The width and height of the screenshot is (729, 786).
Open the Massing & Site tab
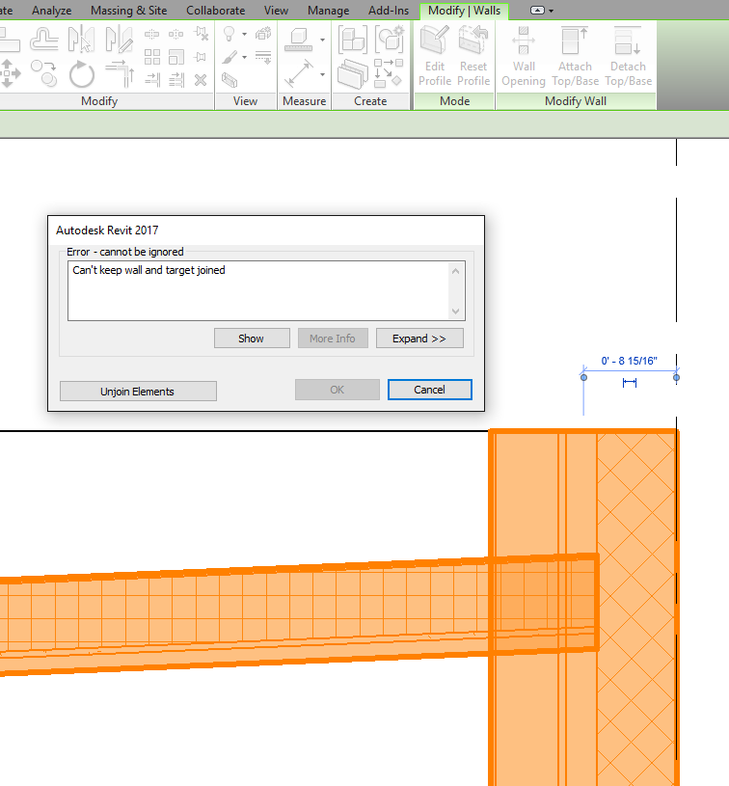(129, 11)
